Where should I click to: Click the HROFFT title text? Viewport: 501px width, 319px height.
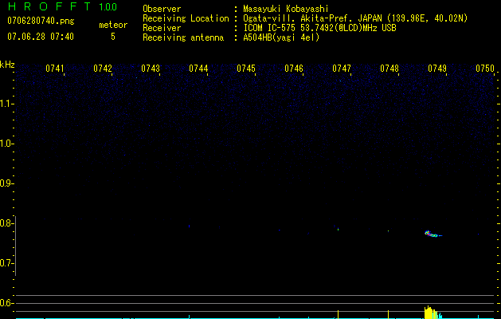(49, 6)
